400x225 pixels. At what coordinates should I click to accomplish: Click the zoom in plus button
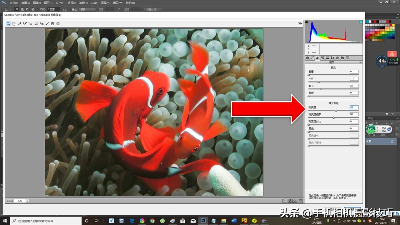(12, 201)
